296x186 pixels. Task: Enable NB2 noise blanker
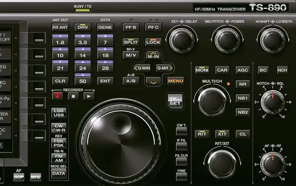point(243,112)
